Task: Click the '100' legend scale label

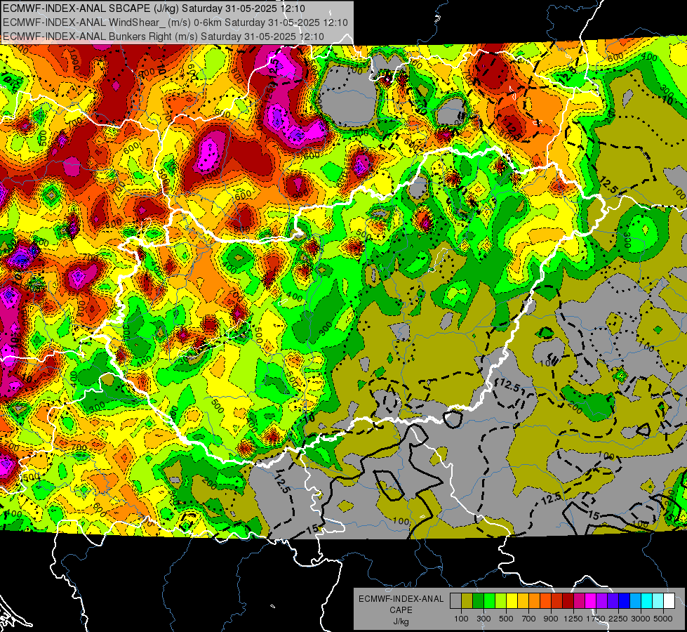Action: (461, 619)
